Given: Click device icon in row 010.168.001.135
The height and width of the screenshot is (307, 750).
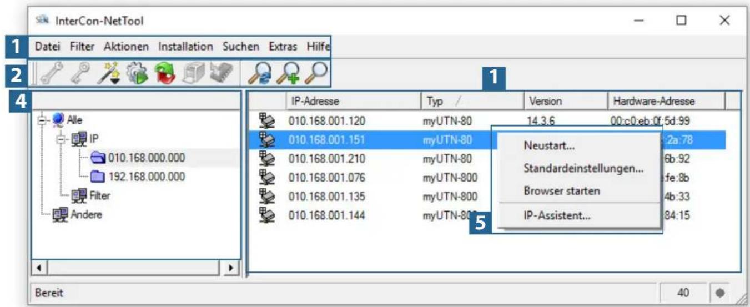Looking at the screenshot, I should coord(268,196).
